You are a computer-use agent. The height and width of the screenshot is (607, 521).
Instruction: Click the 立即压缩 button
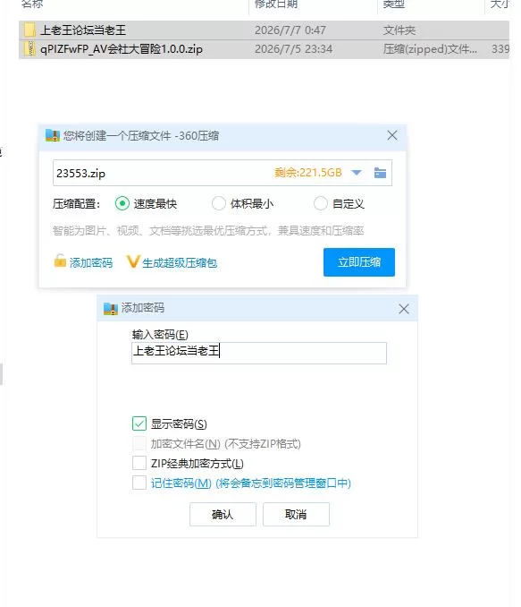point(359,262)
